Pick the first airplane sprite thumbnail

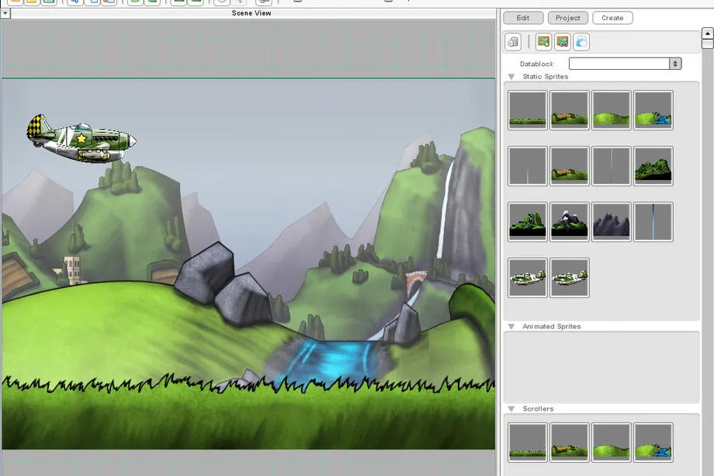pos(528,278)
